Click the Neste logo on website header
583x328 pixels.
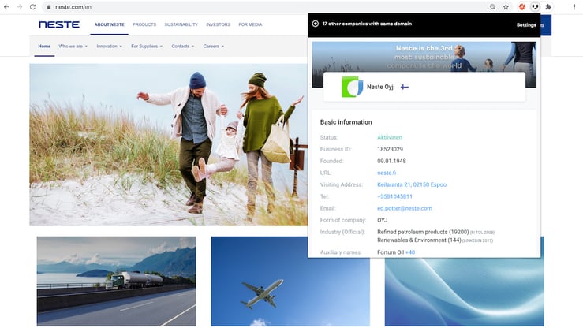(59, 24)
